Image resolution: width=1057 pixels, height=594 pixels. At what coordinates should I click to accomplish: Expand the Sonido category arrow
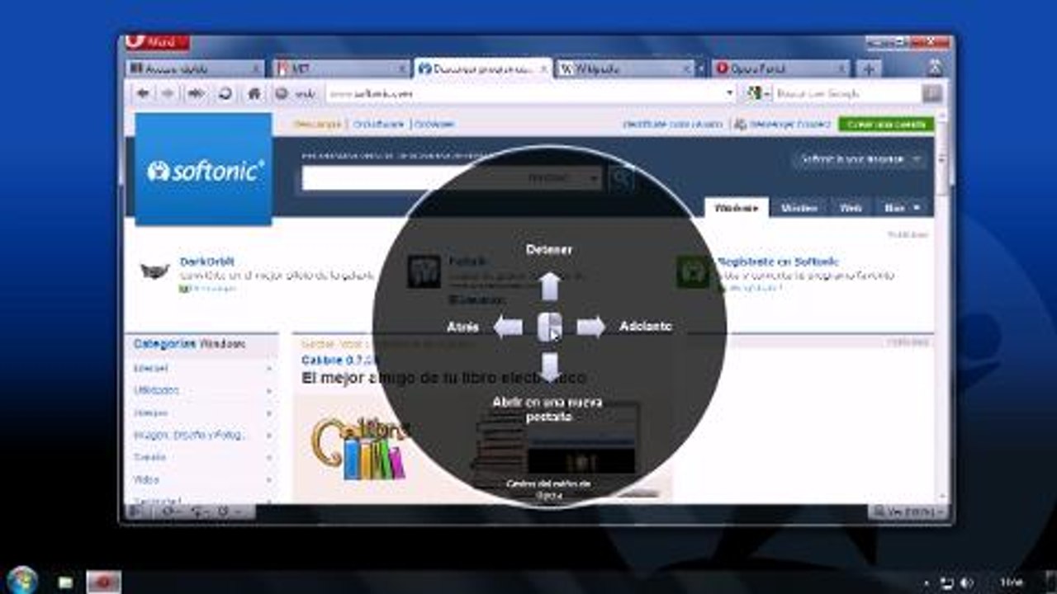[269, 457]
